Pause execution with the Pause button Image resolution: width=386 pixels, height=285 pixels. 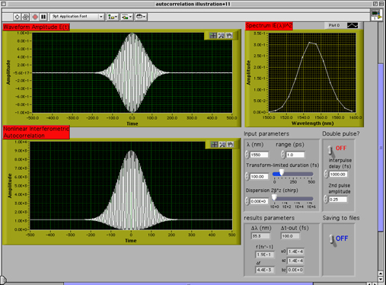[43, 17]
